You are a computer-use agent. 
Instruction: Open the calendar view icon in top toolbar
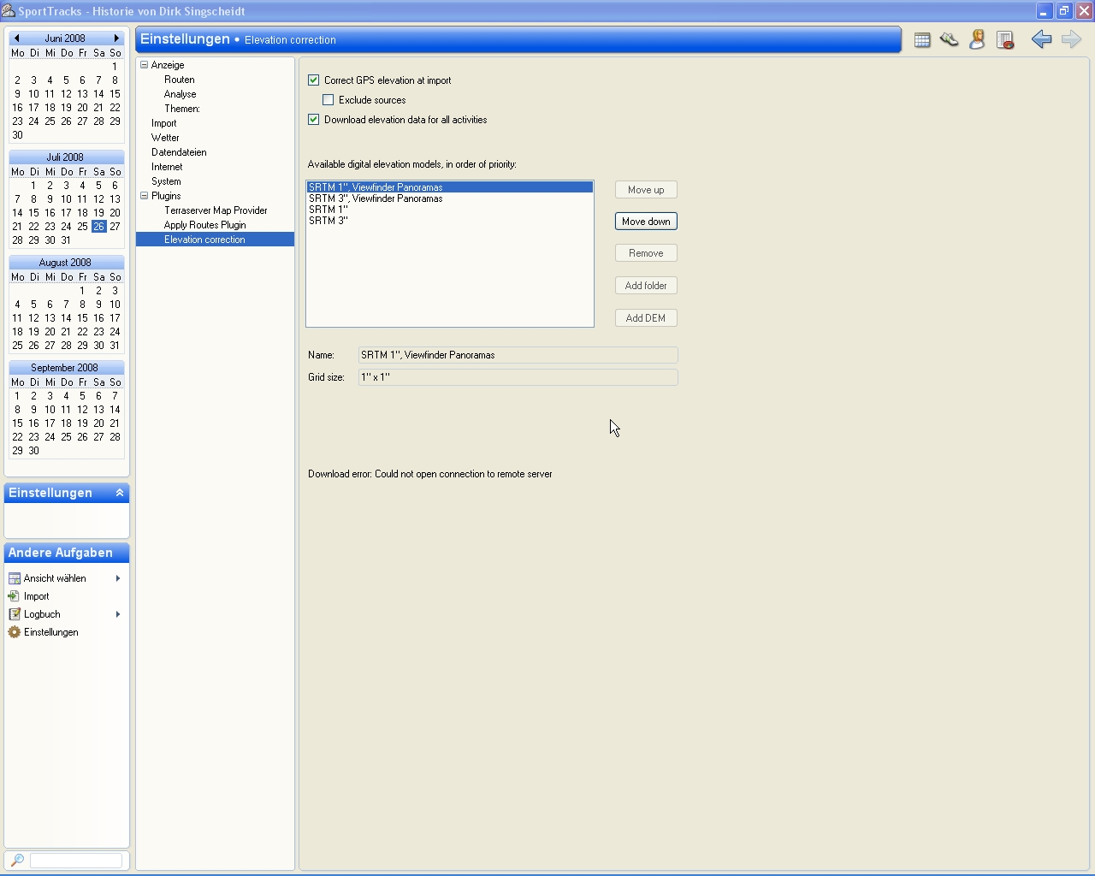pos(922,40)
